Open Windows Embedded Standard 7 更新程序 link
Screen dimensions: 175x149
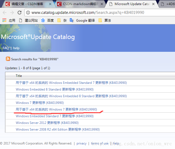[x=55, y=116]
